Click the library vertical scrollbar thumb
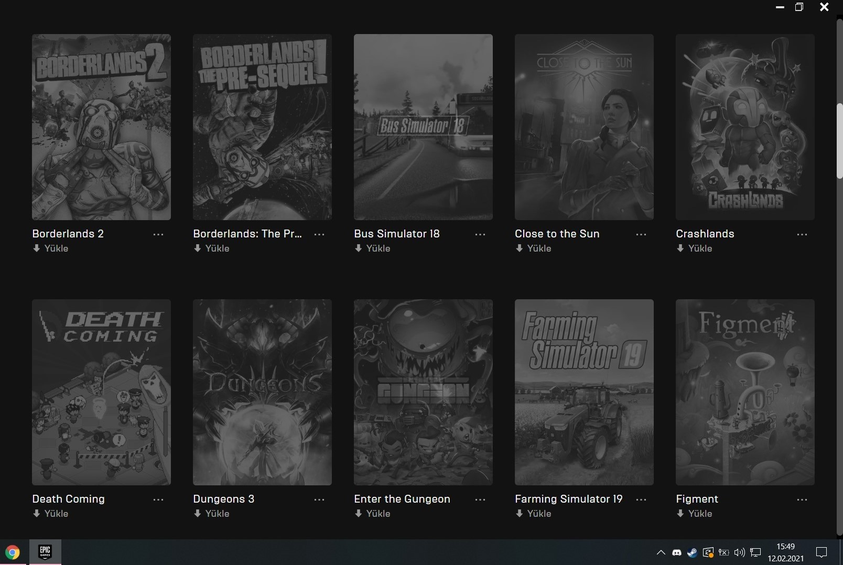Viewport: 843px width, 565px height. [x=839, y=141]
